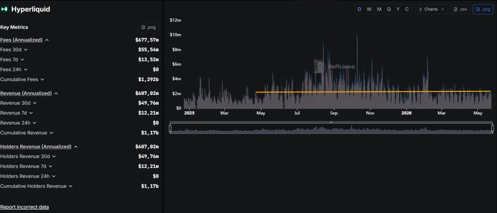
Task: Open the Report incorrect data link
Action: 24,207
